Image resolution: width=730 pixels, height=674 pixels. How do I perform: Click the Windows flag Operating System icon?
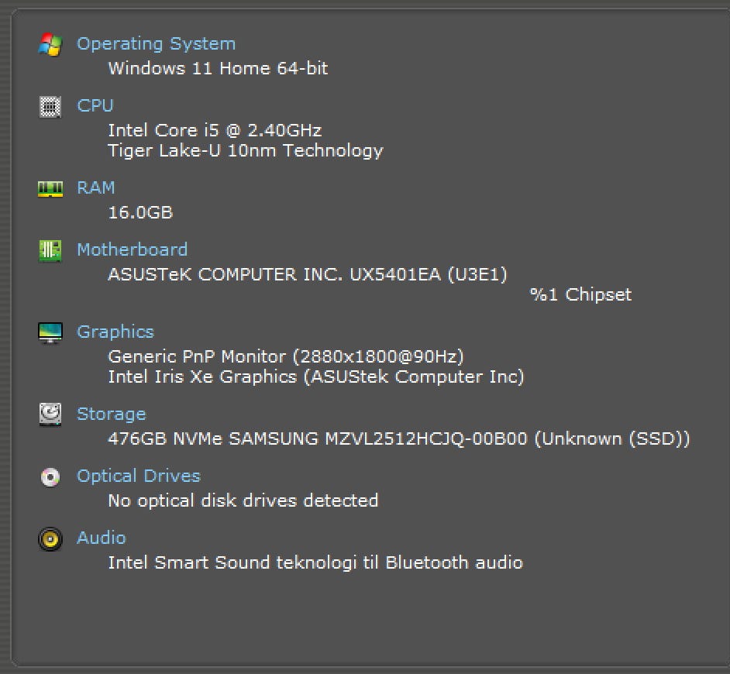[50, 45]
